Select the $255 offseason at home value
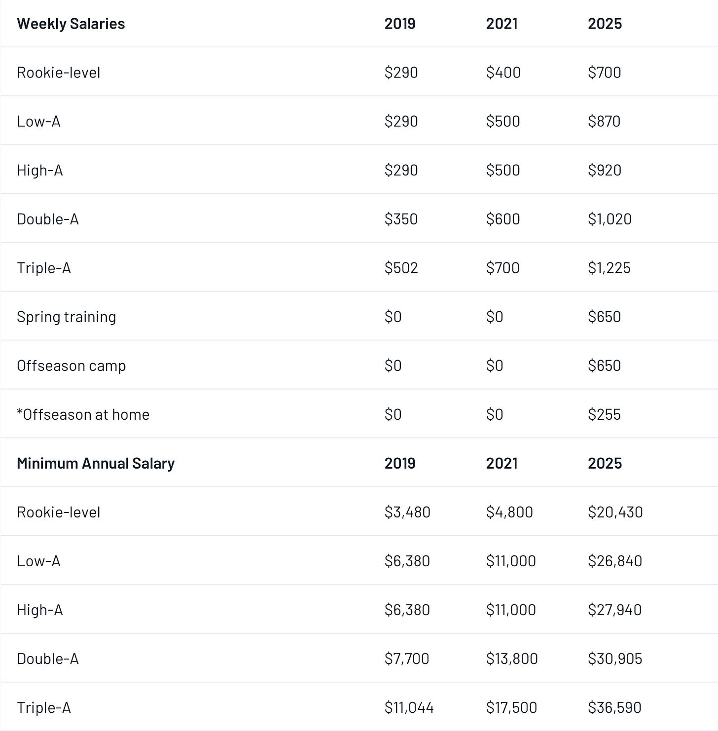 [604, 414]
